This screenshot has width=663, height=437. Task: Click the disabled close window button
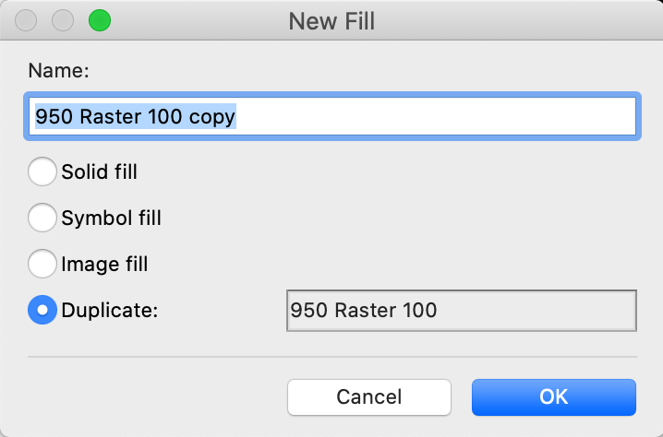pyautogui.click(x=26, y=20)
